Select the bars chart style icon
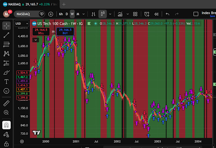 [93, 14]
